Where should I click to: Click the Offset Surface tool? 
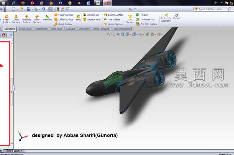coord(64,19)
